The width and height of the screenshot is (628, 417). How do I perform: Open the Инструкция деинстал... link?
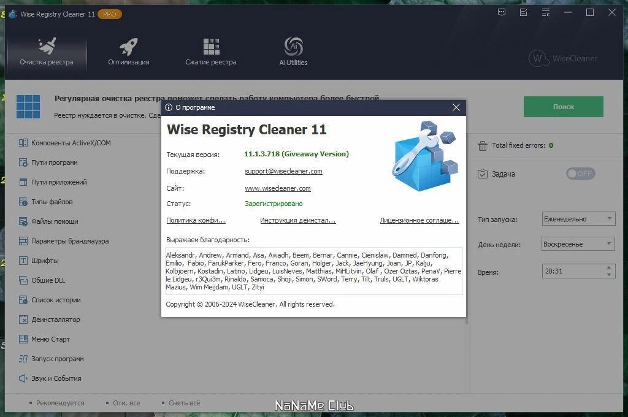click(x=297, y=220)
